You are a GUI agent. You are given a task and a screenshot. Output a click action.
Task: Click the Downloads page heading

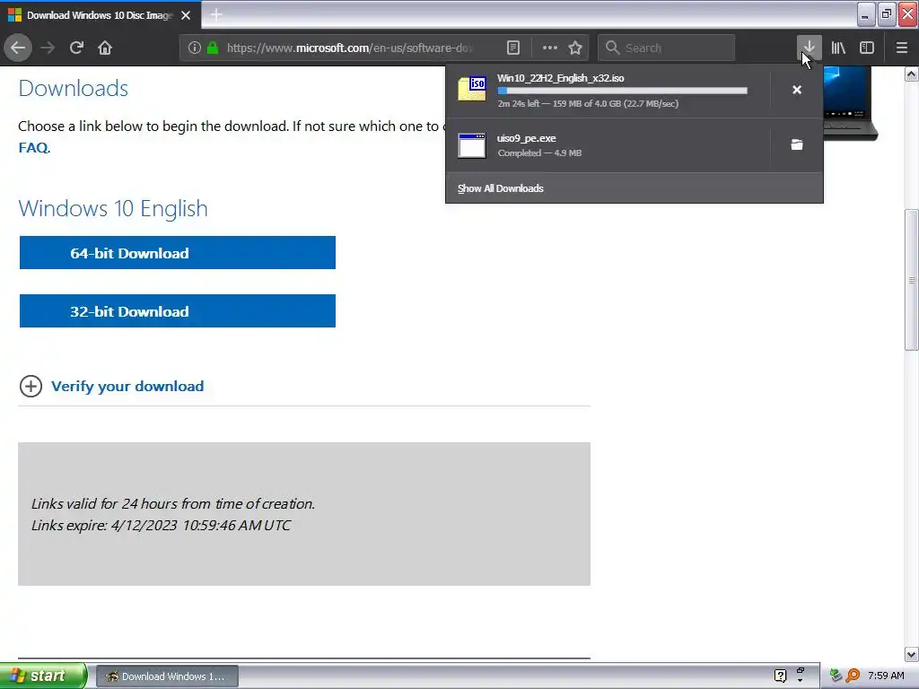(x=74, y=88)
